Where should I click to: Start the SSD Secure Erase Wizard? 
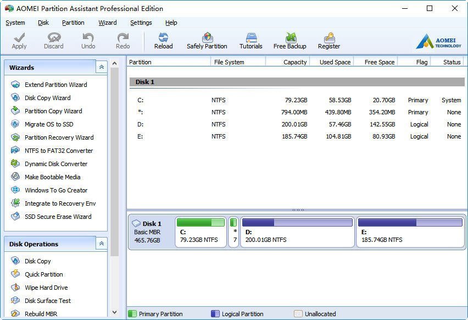pyautogui.click(x=58, y=217)
